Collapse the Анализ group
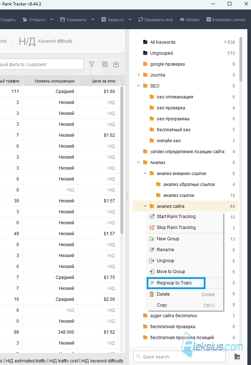 139,162
